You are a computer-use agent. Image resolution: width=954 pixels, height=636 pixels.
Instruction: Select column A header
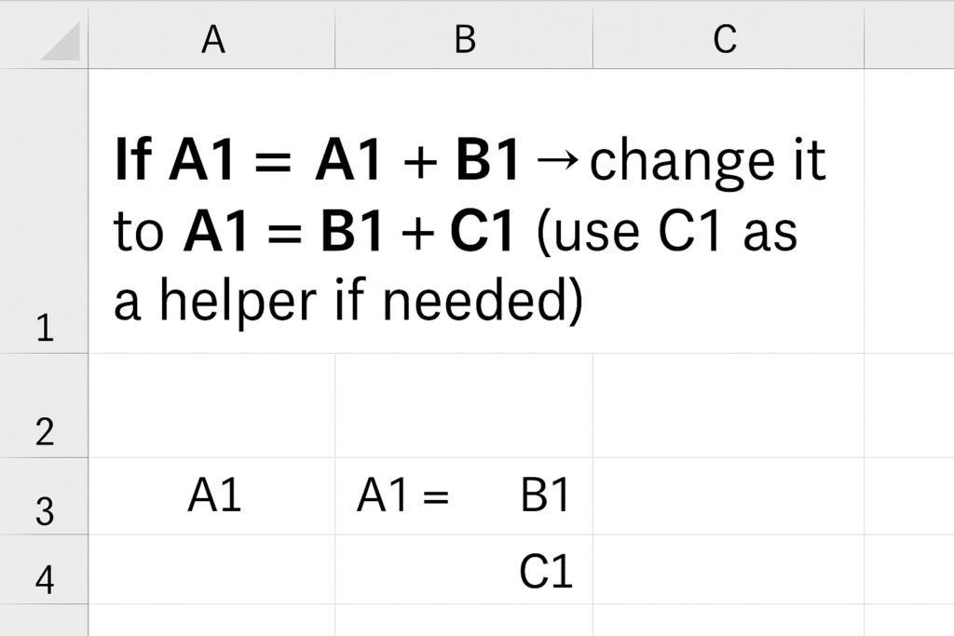[x=212, y=39]
